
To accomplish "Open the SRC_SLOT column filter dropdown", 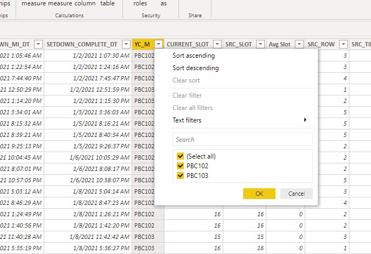I will (260, 44).
